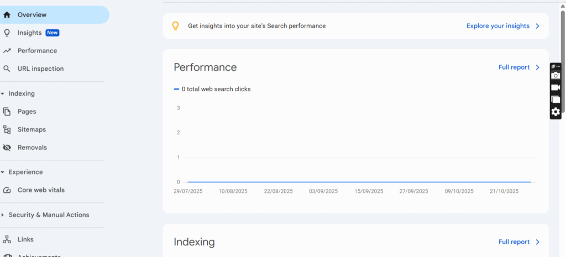Click the Overview home icon
Screen dimensions: 566x257
point(7,15)
